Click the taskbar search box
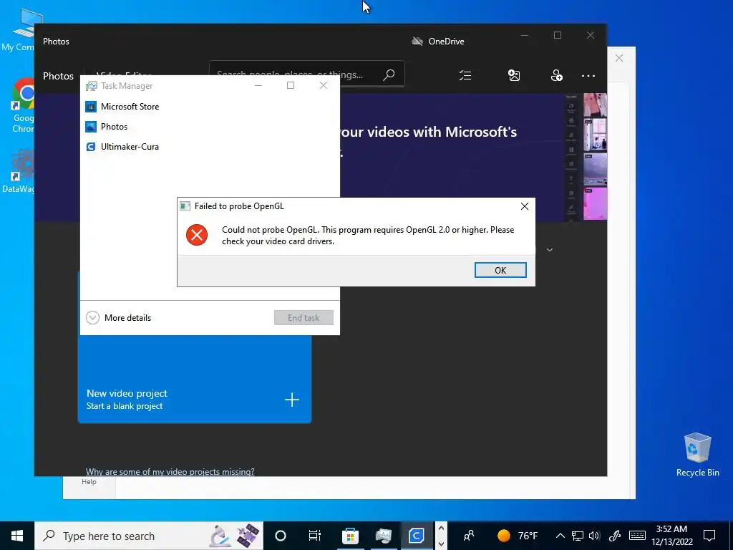733x550 pixels. [x=149, y=536]
